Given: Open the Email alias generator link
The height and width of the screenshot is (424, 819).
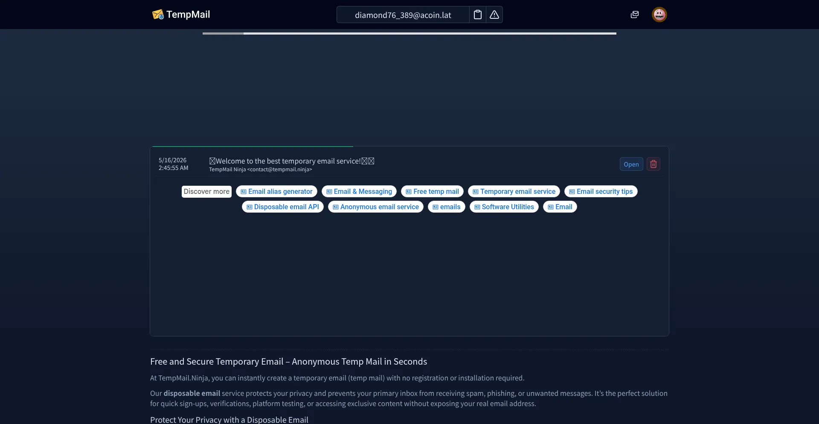Looking at the screenshot, I should (x=276, y=191).
